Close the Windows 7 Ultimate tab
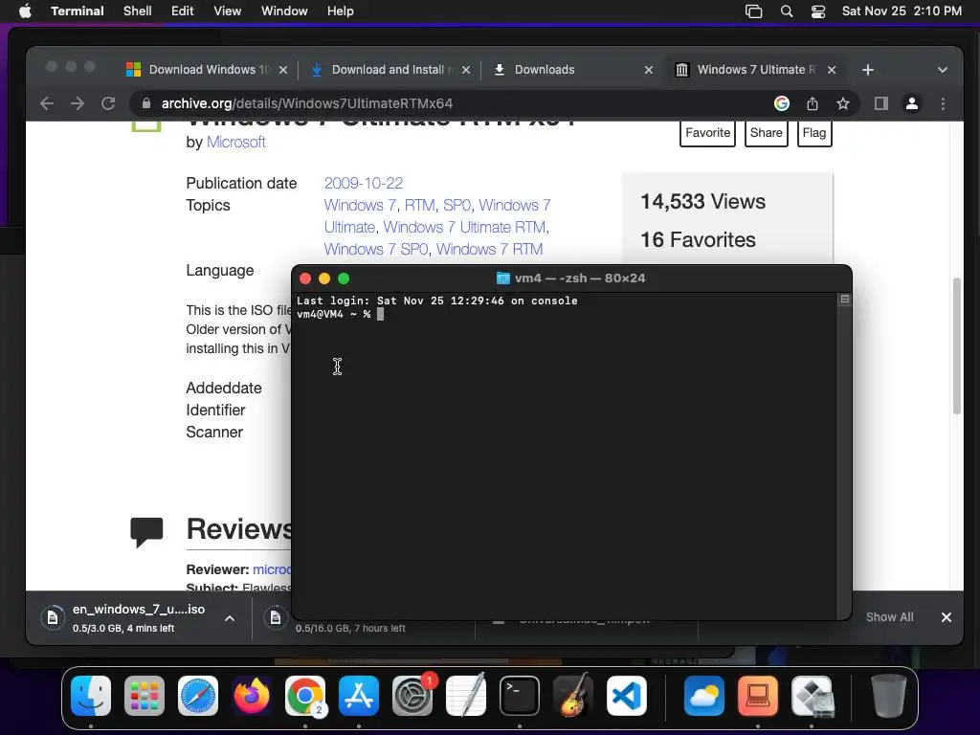The image size is (980, 735). [x=832, y=70]
